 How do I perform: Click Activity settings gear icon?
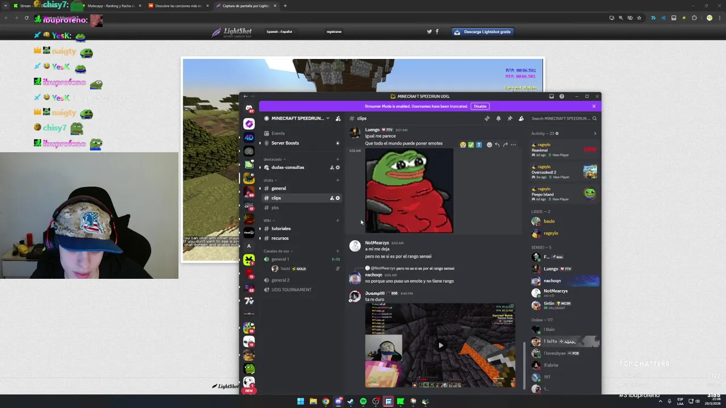coord(557,134)
